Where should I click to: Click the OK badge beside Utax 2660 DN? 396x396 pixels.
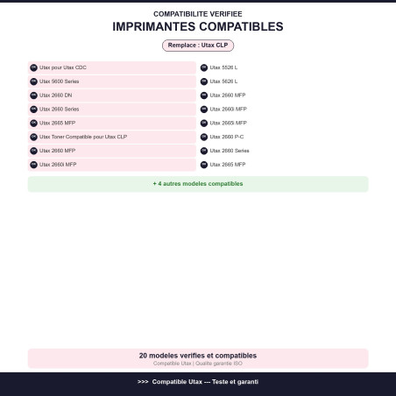(x=33, y=95)
